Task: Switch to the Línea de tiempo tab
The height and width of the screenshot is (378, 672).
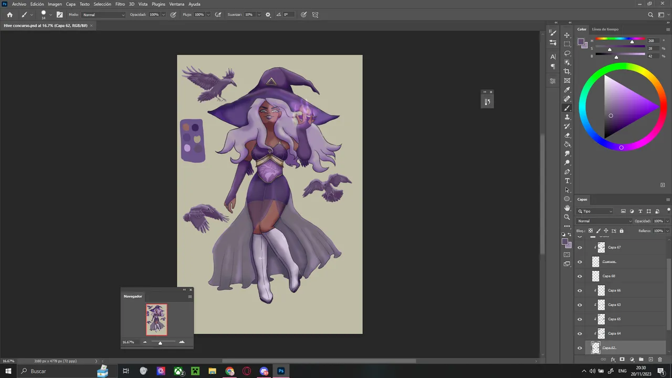Action: click(x=605, y=29)
